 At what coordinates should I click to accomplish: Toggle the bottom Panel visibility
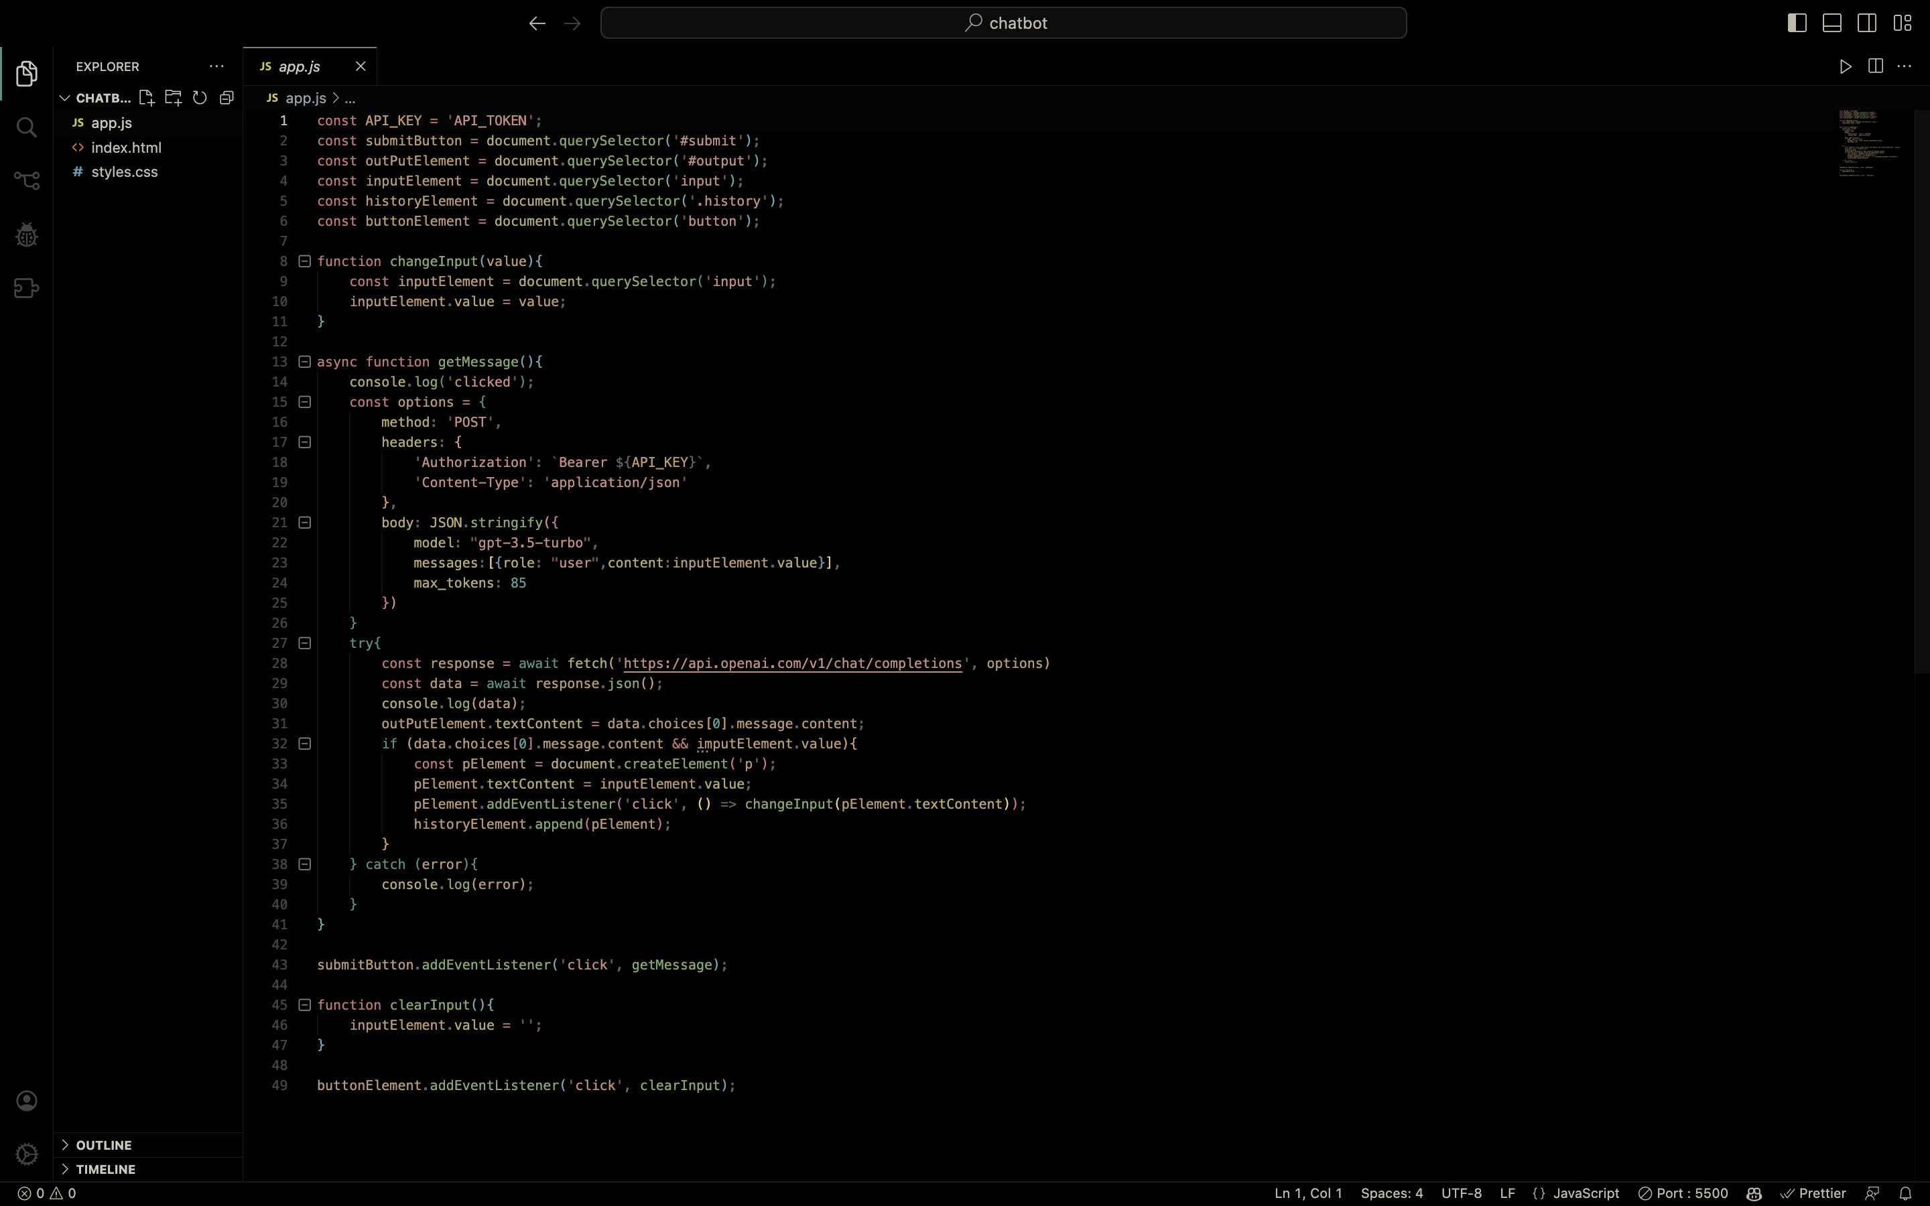coord(1832,23)
